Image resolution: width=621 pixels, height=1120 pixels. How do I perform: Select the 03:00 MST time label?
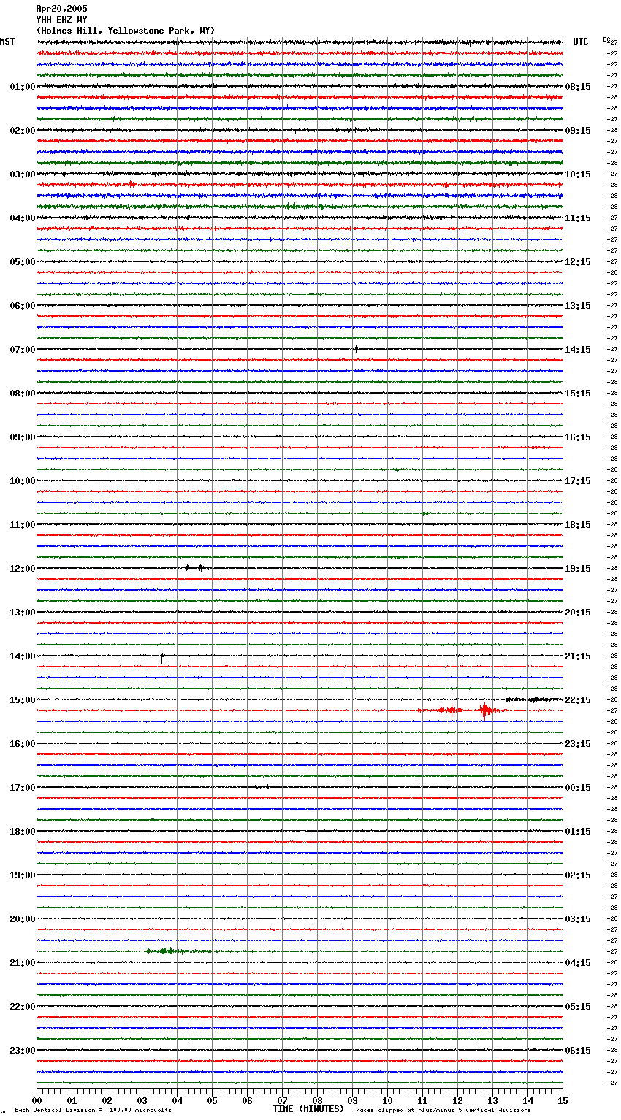point(23,174)
